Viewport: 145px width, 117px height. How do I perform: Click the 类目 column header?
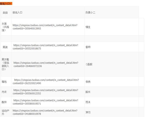[5, 13]
